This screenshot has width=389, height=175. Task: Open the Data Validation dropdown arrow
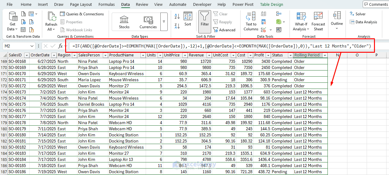coord(271,30)
